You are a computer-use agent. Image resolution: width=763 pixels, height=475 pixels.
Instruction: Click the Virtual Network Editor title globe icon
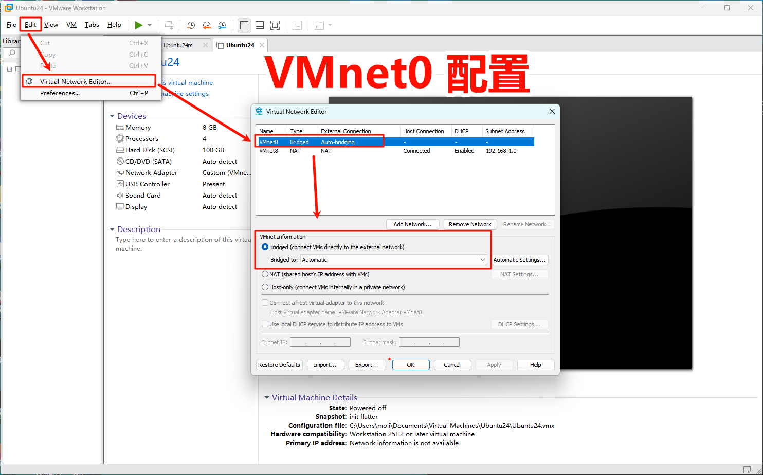pos(260,111)
